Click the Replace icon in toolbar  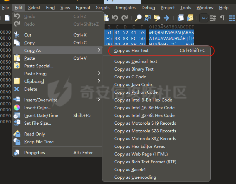[x=148, y=18]
